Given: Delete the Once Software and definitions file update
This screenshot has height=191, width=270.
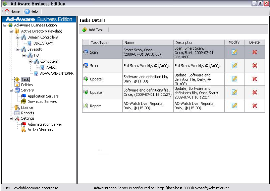Looking at the screenshot, I should [x=255, y=92].
